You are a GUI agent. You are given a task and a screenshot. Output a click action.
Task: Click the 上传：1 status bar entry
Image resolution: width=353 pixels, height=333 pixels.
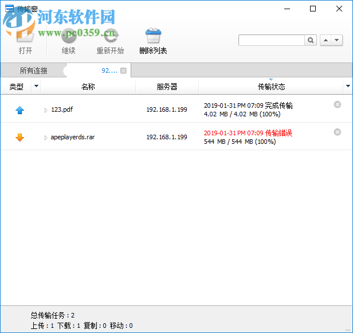42,326
